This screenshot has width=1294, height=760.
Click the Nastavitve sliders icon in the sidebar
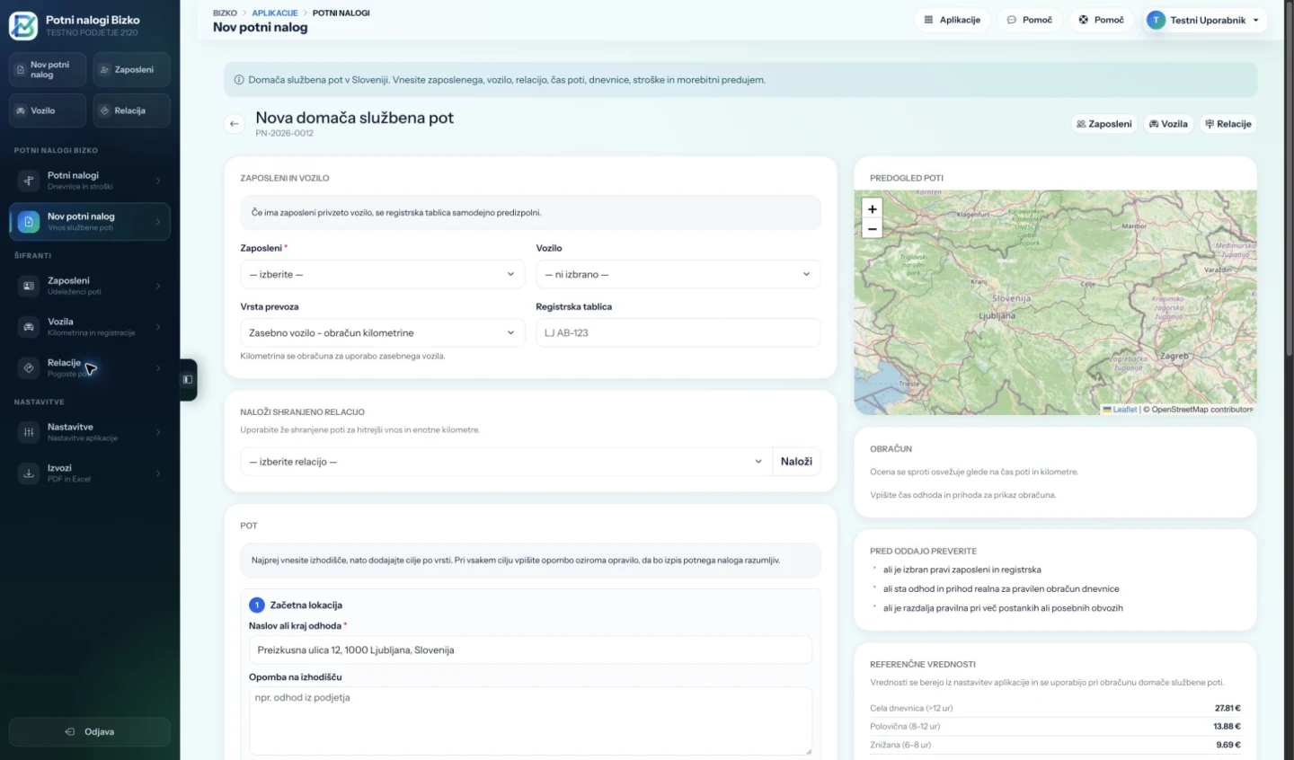coord(29,432)
